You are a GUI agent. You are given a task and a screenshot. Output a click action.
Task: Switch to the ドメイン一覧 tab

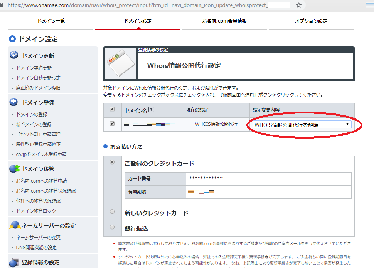[51, 21]
